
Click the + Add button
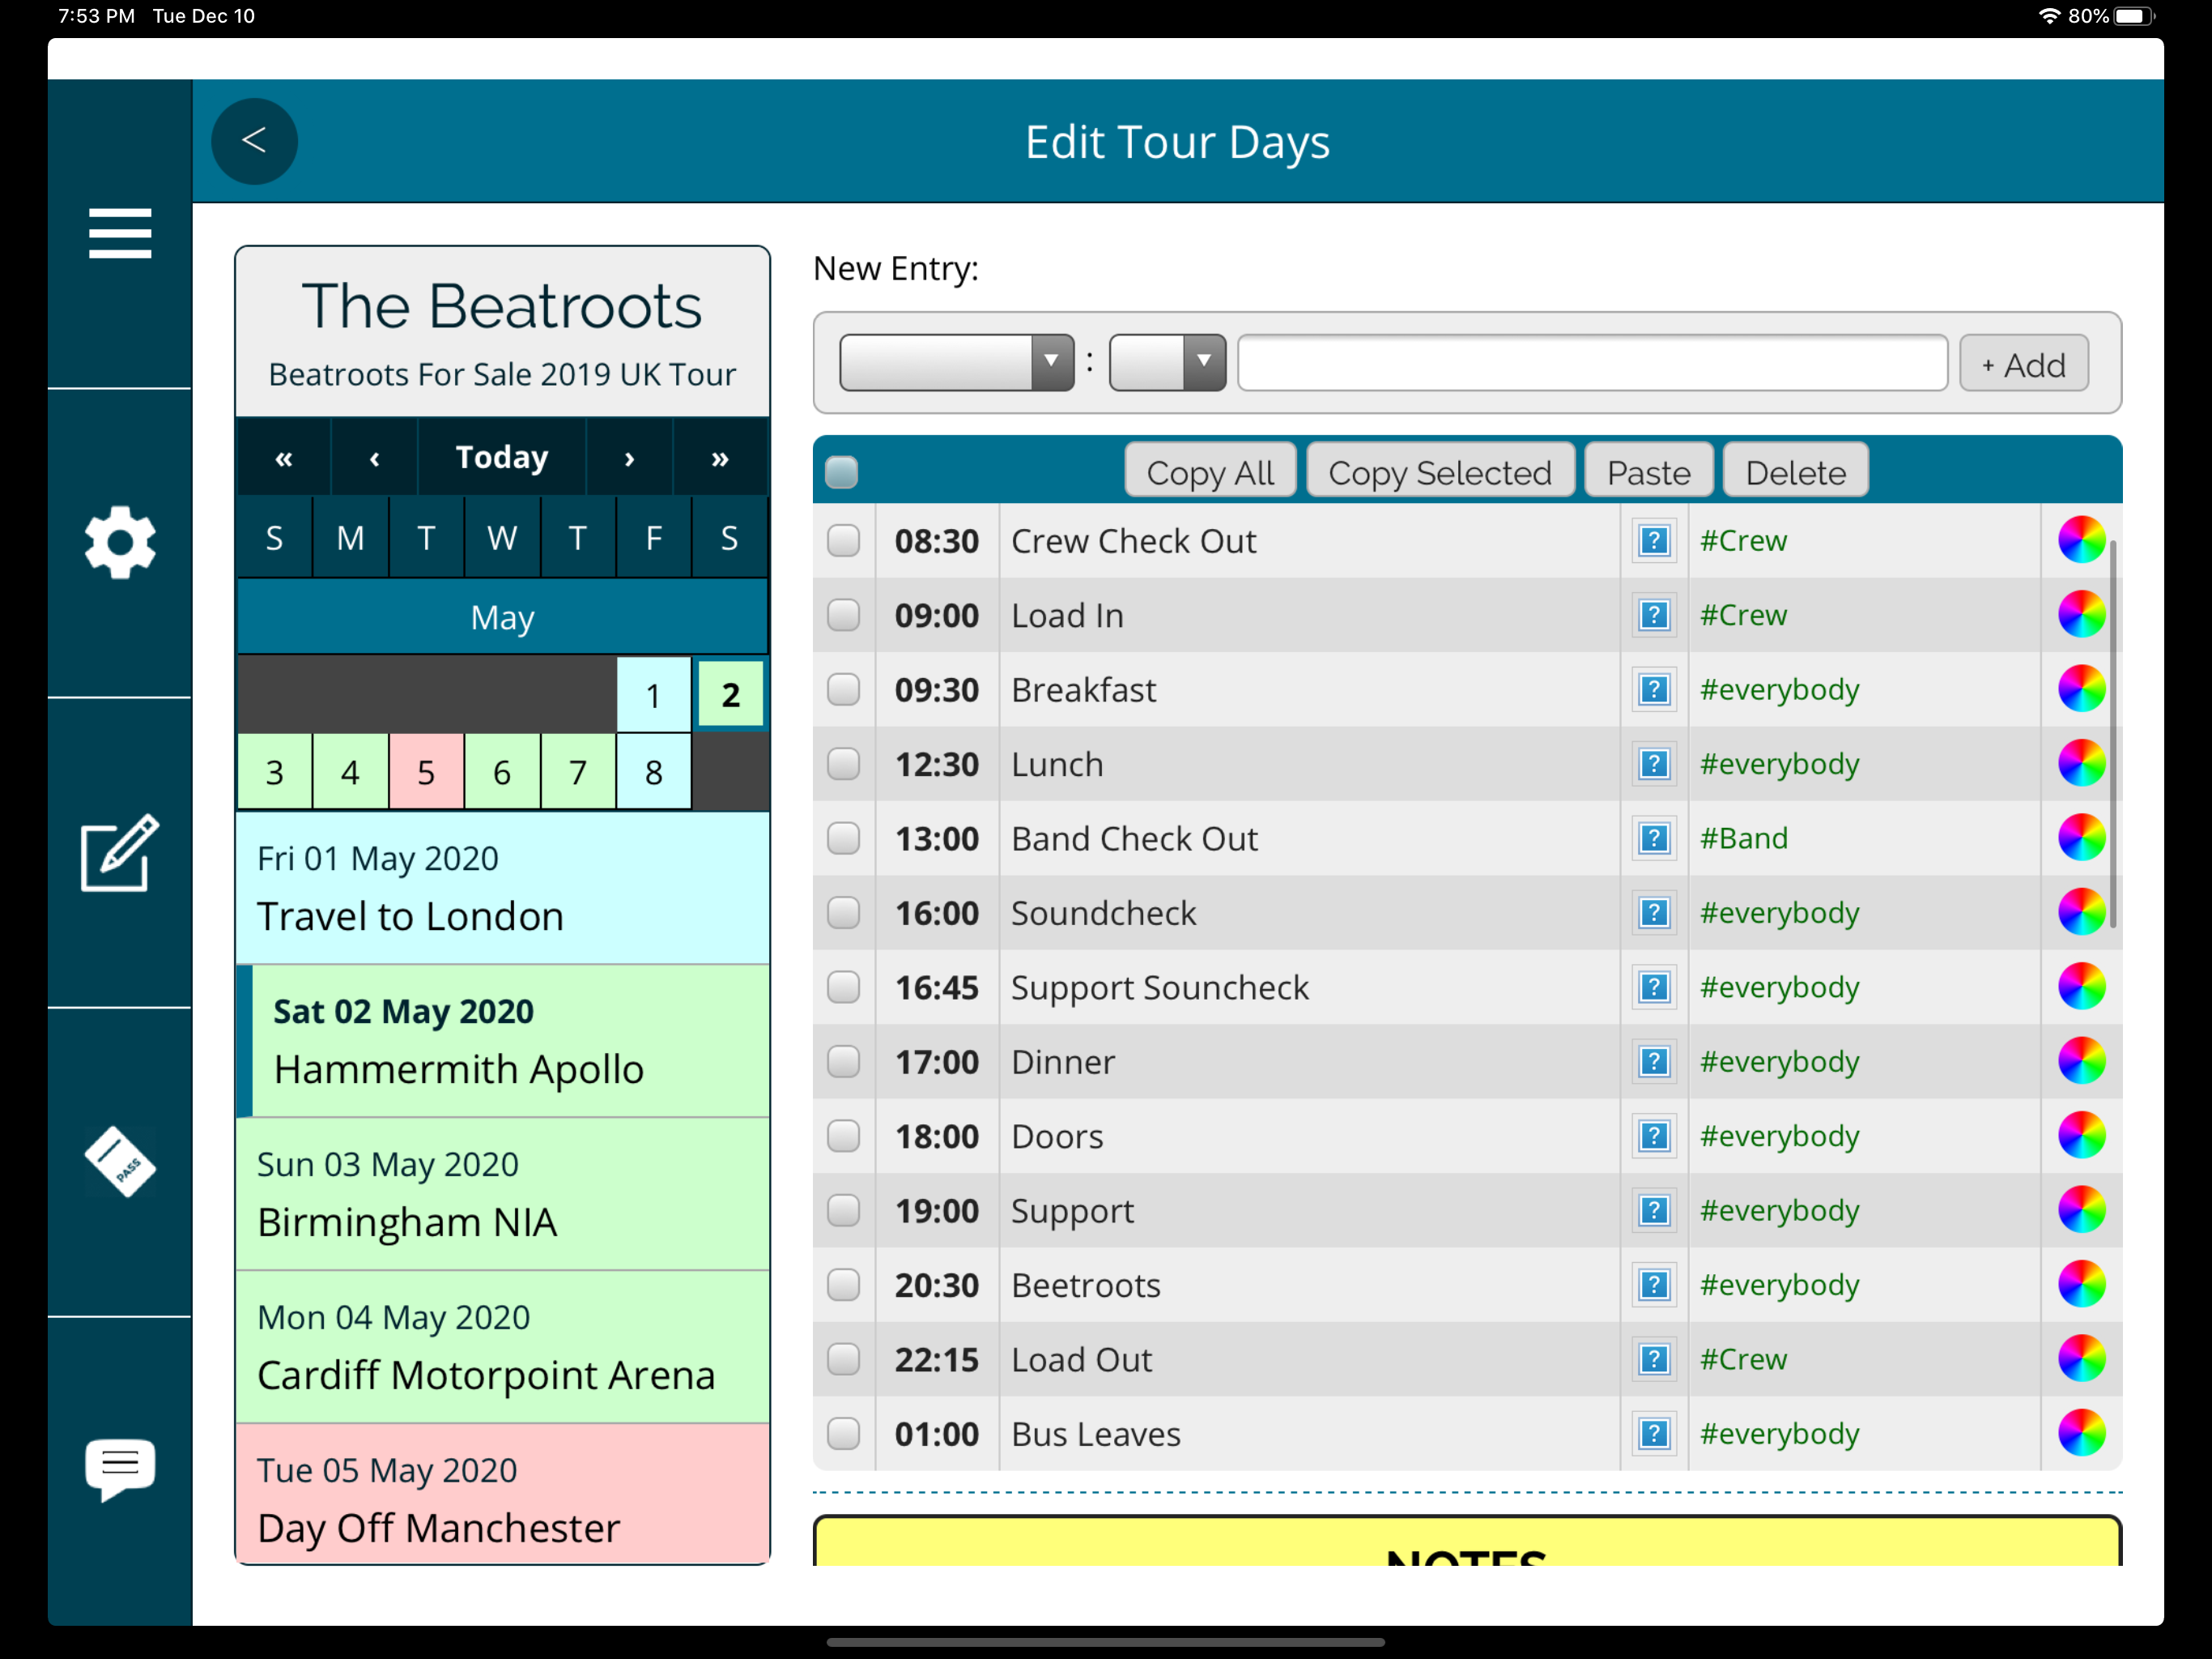tap(2023, 363)
